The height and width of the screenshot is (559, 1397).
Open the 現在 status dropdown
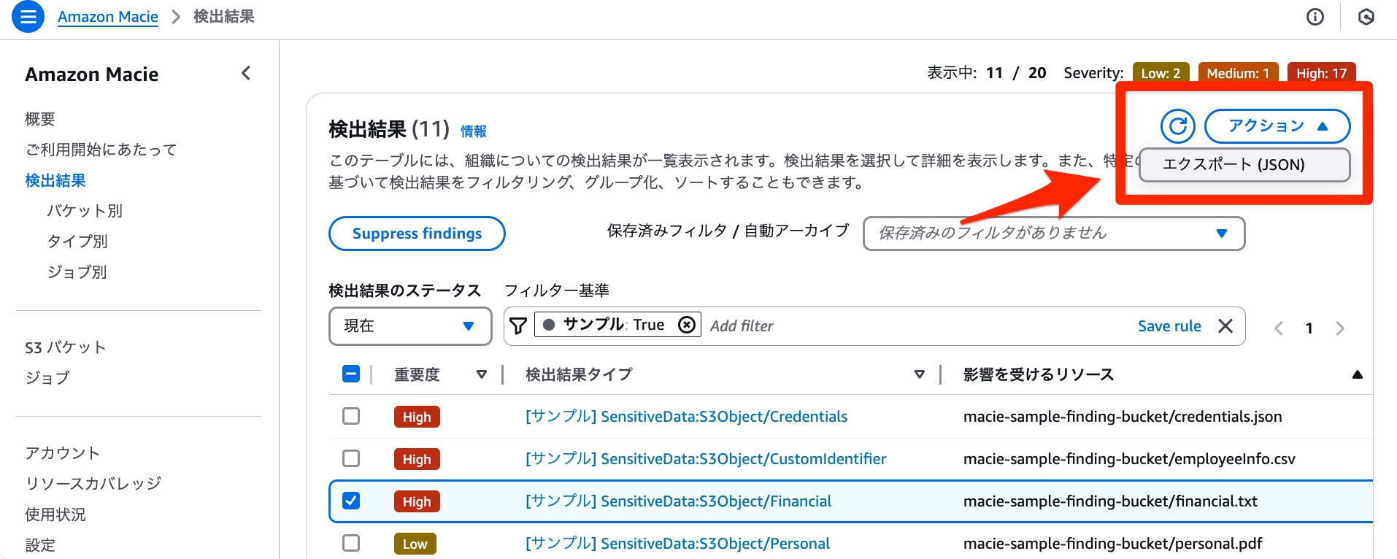pyautogui.click(x=410, y=325)
